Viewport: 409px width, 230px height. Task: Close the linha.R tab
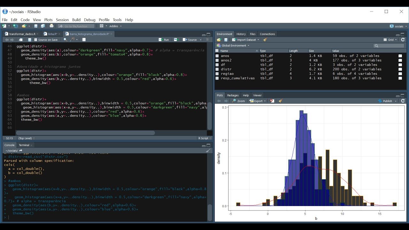pos(60,34)
